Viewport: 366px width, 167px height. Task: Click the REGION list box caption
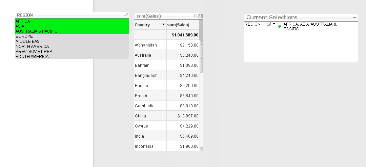(25, 15)
